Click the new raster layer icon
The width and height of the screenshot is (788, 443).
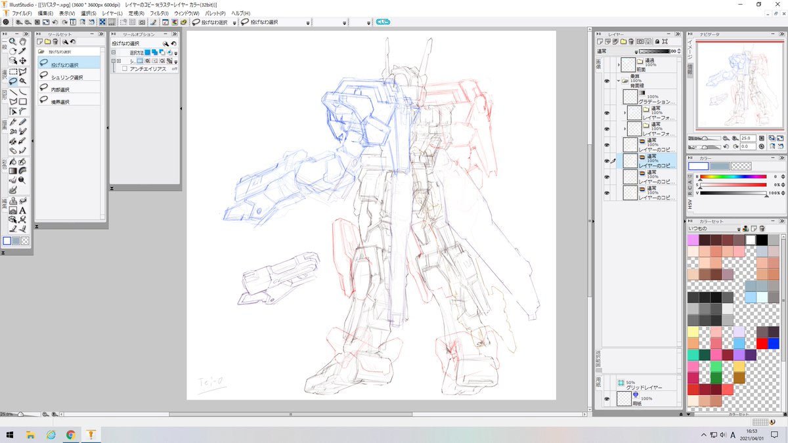600,41
